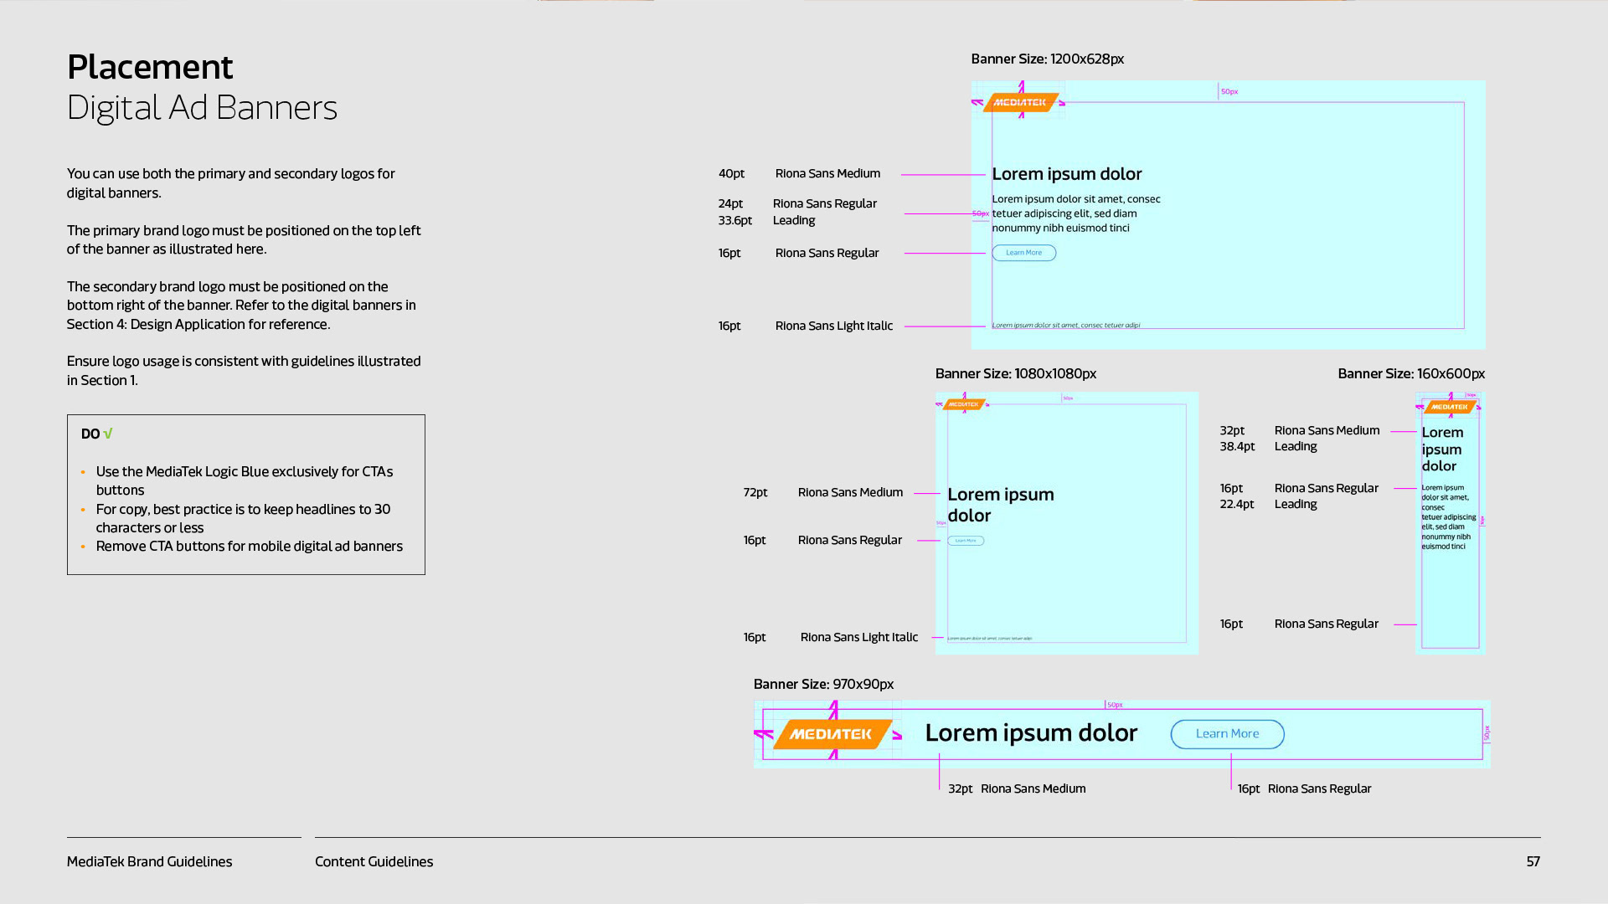Screen dimensions: 1608x904
Task: Click 'Ensure logo usage is consistent' paragraph
Action: click(x=244, y=371)
